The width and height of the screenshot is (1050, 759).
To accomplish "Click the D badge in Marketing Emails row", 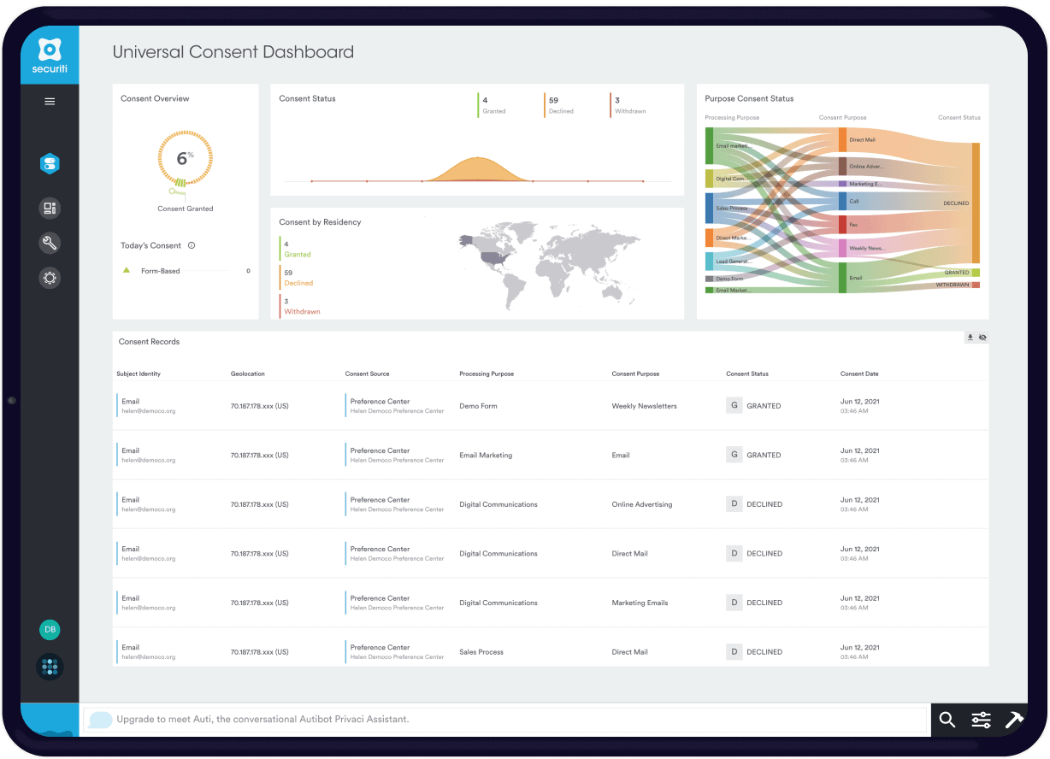I will click(x=734, y=602).
